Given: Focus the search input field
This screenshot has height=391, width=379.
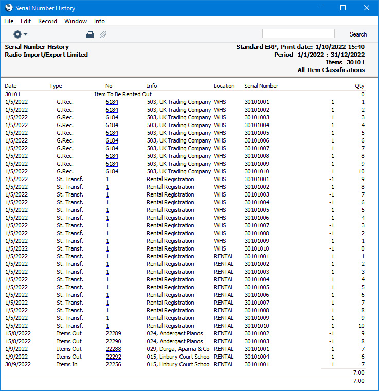Looking at the screenshot, I should [298, 33].
